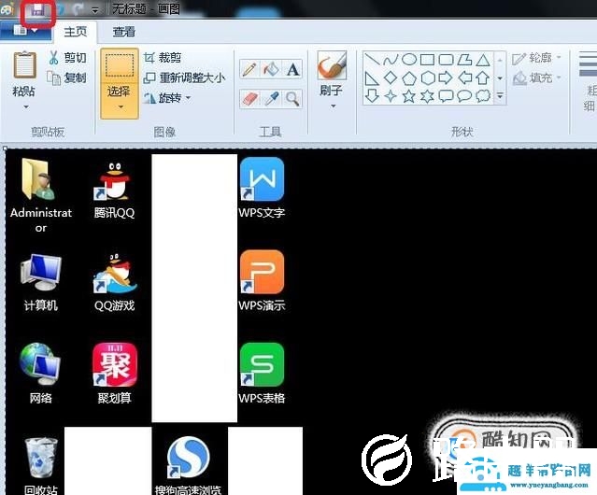597x495 pixels.
Task: Click the 粘贴 paste clipboard icon
Action: tap(24, 65)
